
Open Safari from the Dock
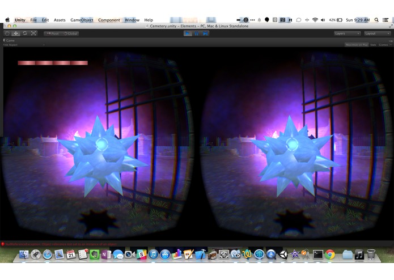point(47,254)
